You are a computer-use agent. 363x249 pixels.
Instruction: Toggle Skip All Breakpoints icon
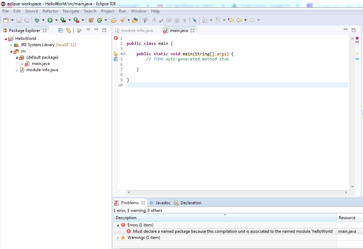[195, 20]
